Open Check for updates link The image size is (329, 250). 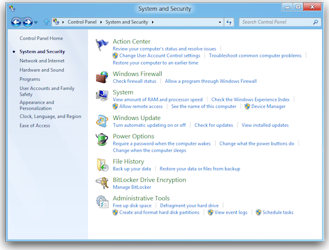tap(214, 125)
